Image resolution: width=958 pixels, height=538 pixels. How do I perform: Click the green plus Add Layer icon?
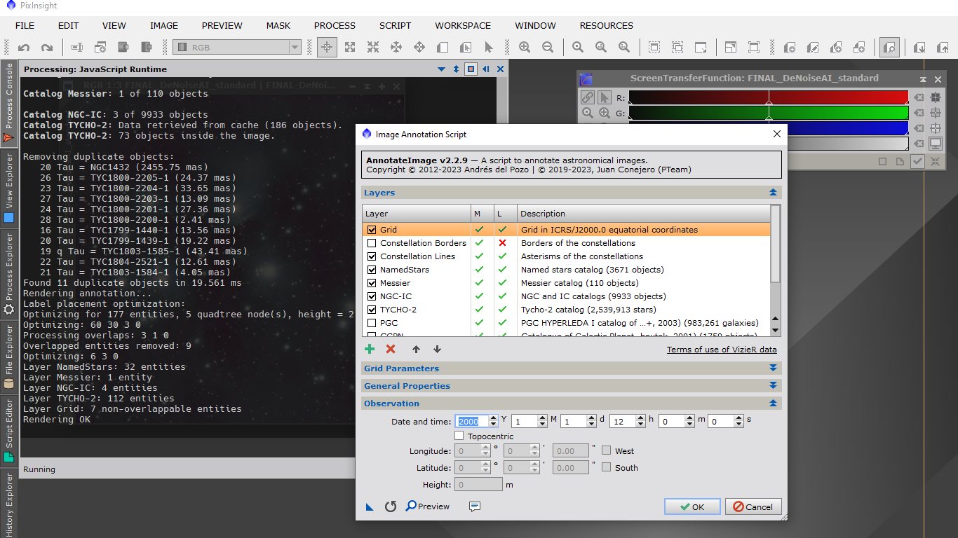[x=370, y=349]
